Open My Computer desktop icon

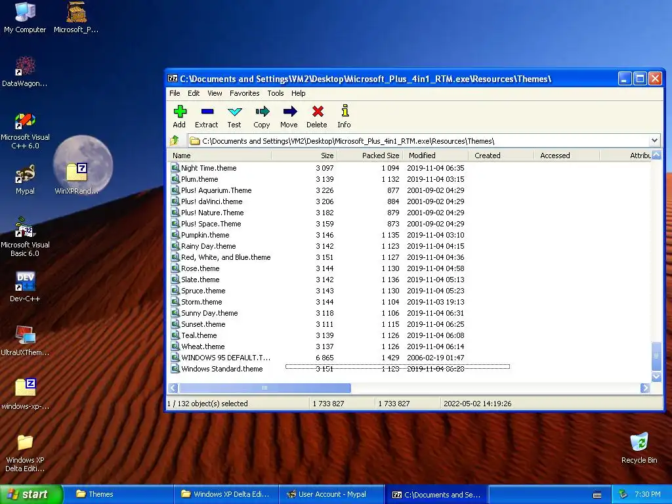25,17
